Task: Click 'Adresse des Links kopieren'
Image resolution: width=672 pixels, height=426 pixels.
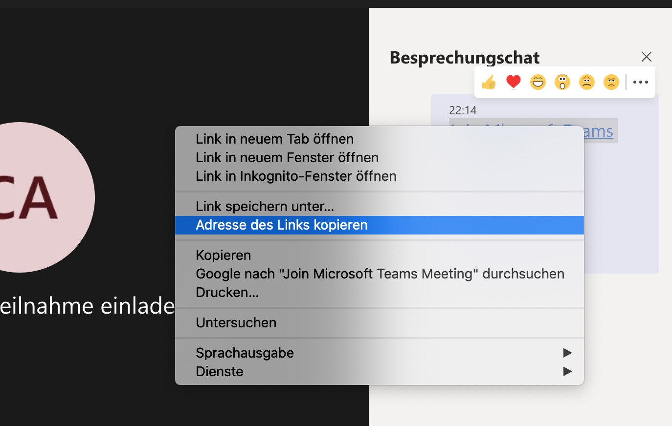Action: [282, 225]
